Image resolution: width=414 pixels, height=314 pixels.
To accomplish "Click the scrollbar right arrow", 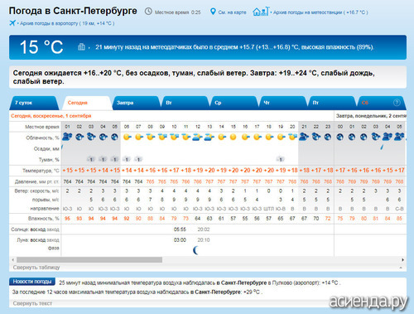I will (x=402, y=260).
